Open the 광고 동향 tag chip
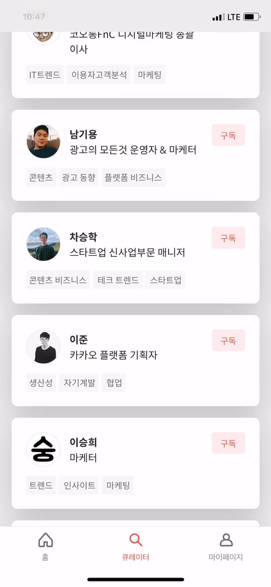This screenshot has height=587, width=271. pos(79,177)
